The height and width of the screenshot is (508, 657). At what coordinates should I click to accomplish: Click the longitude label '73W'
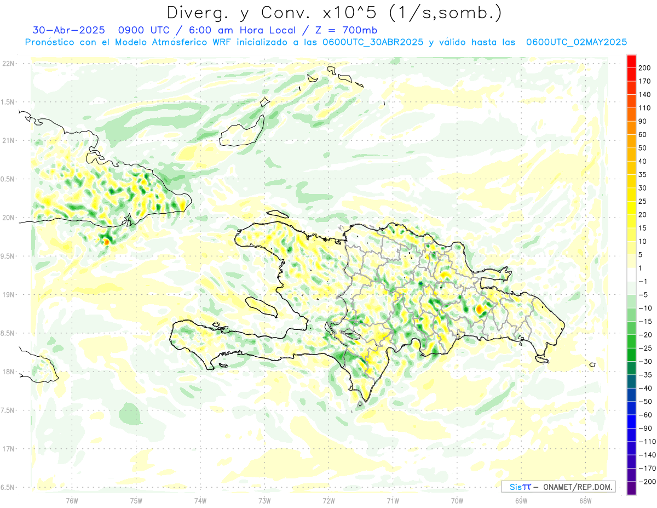(264, 501)
